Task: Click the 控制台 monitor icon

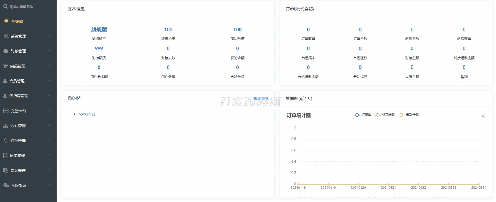Action: tap(7, 21)
